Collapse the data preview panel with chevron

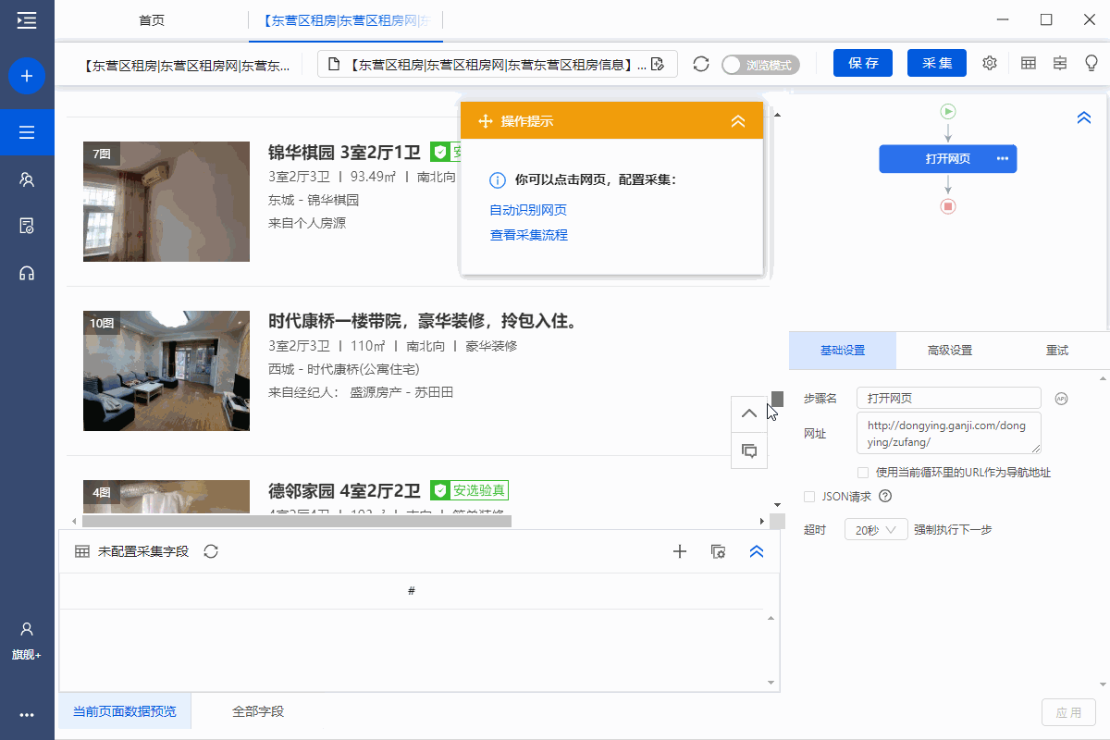point(756,551)
